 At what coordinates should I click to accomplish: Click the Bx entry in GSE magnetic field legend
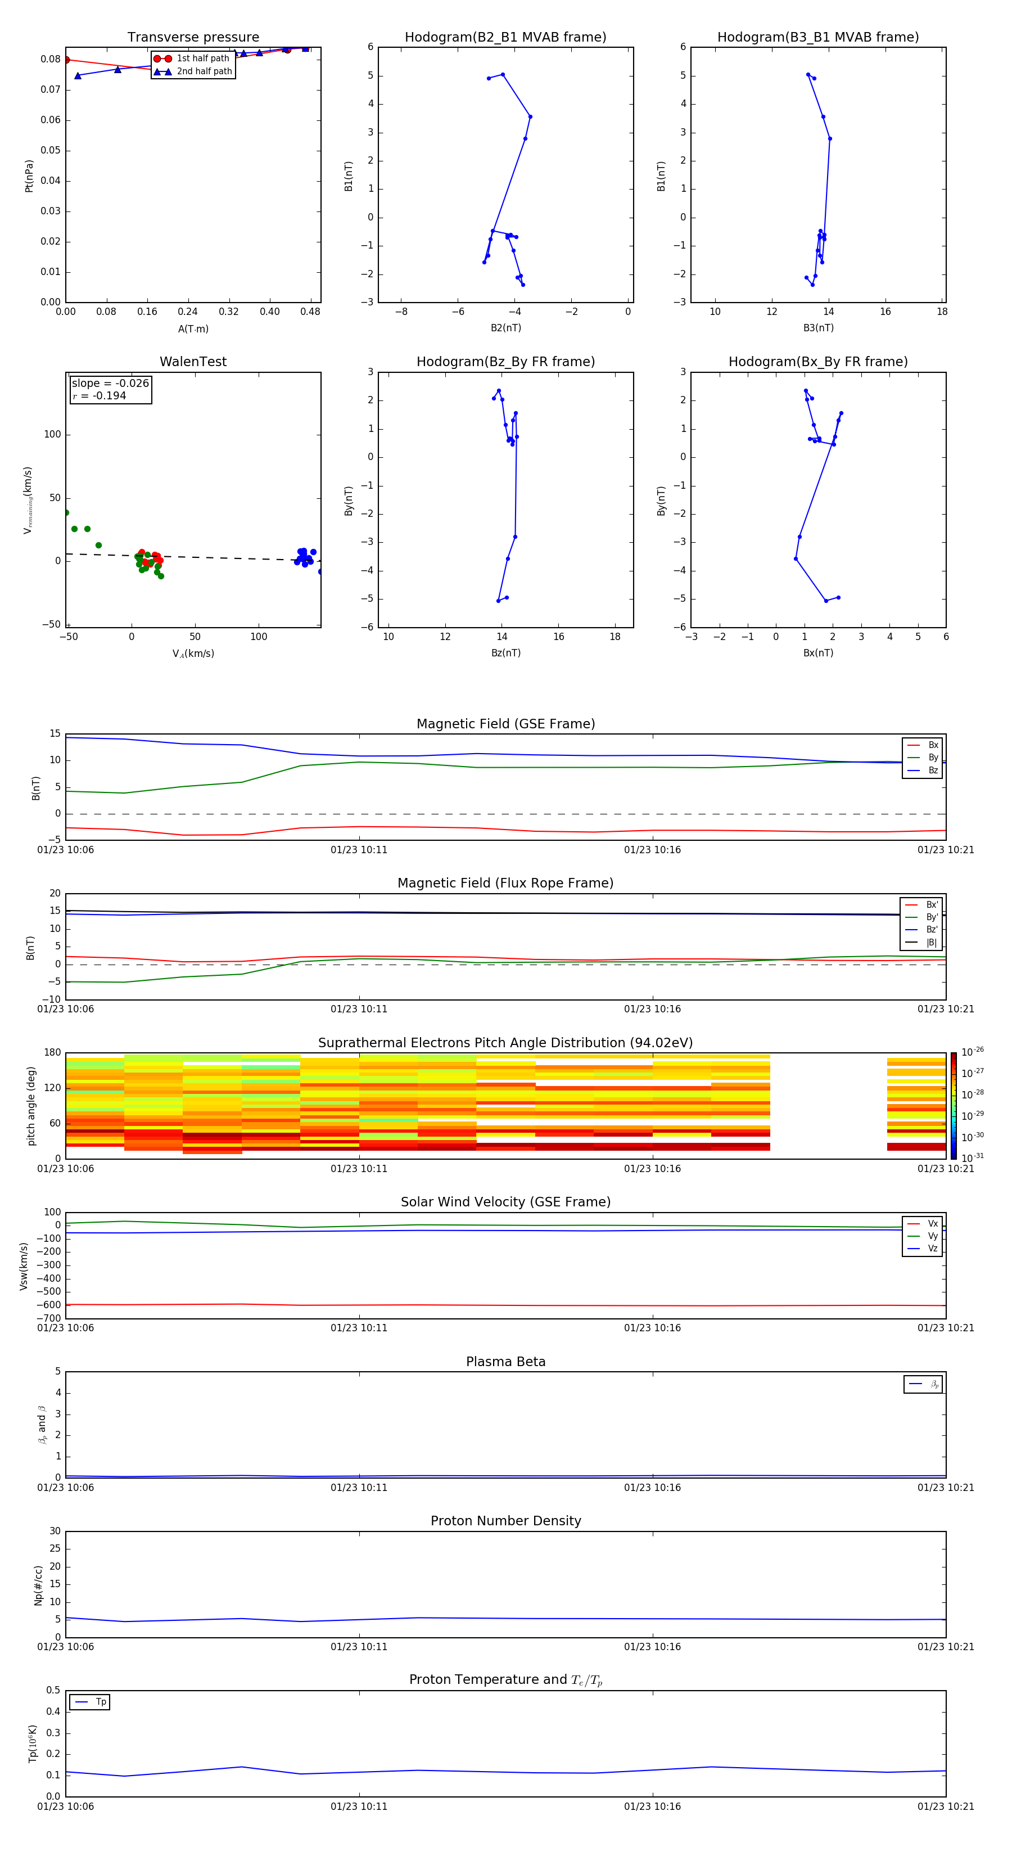click(923, 745)
